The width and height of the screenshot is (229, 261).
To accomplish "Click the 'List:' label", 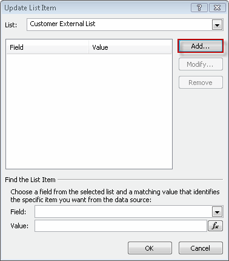I will click(x=11, y=25).
